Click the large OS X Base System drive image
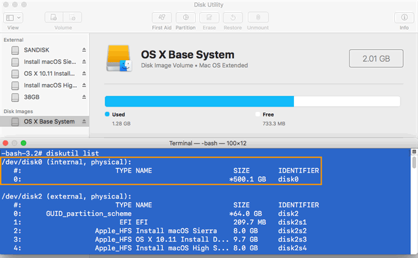 (x=119, y=58)
